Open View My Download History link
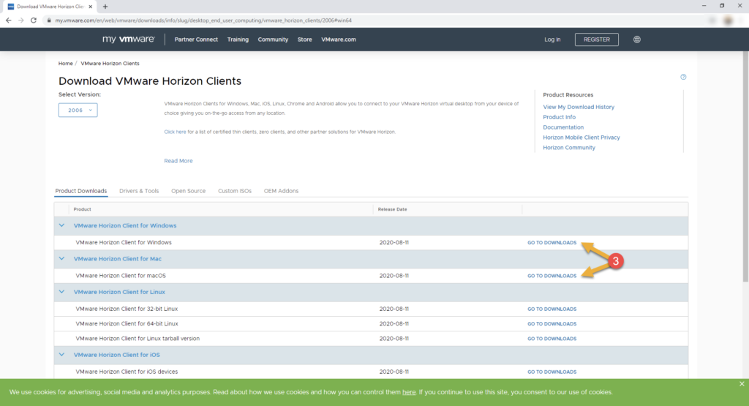 pyautogui.click(x=579, y=107)
